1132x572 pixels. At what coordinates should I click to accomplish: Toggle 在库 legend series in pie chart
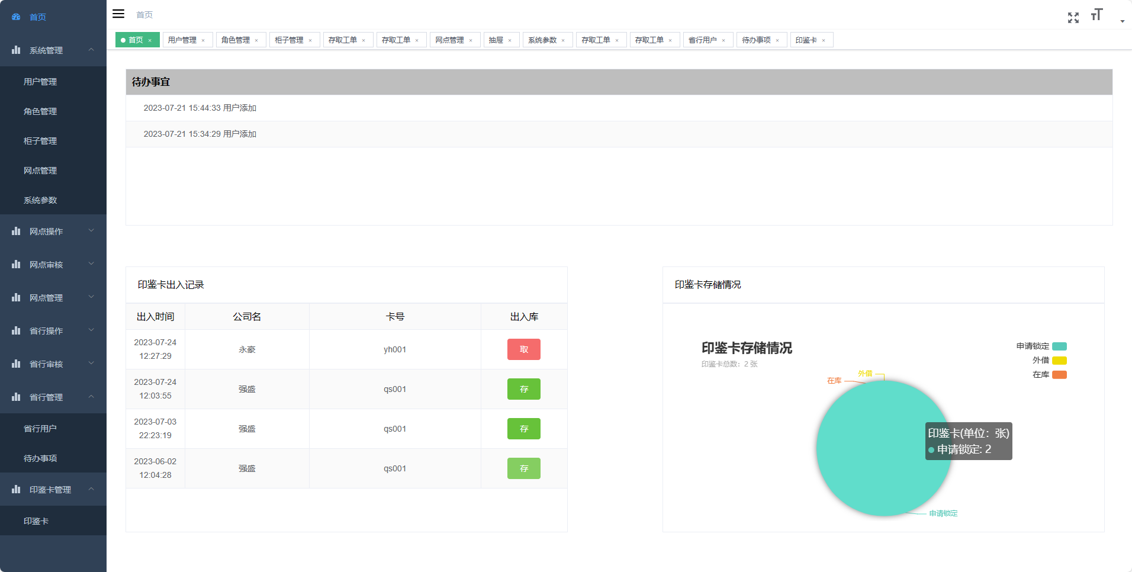tap(1059, 375)
